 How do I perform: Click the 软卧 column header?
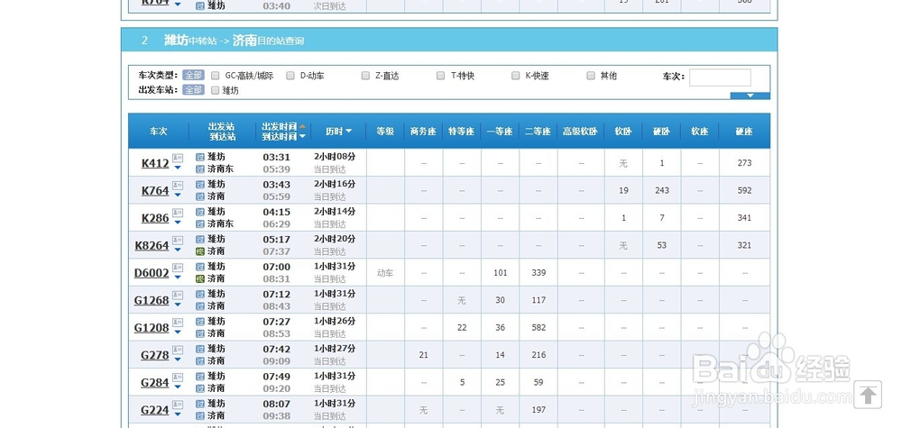tap(623, 132)
